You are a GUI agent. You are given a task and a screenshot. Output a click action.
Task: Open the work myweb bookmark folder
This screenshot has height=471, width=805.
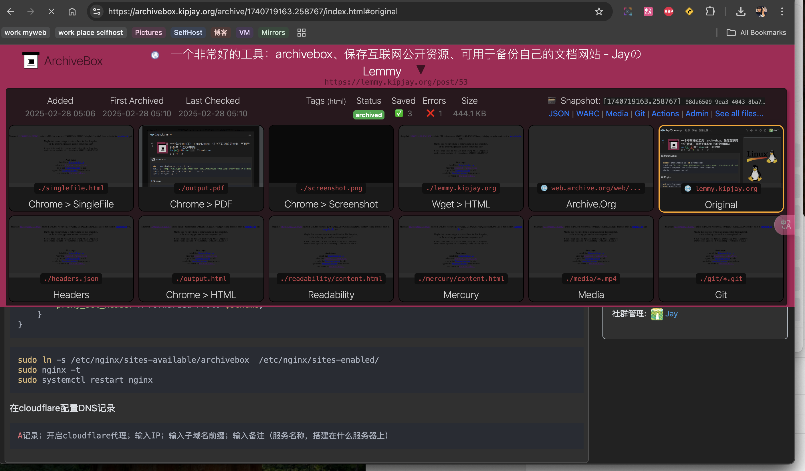(25, 33)
